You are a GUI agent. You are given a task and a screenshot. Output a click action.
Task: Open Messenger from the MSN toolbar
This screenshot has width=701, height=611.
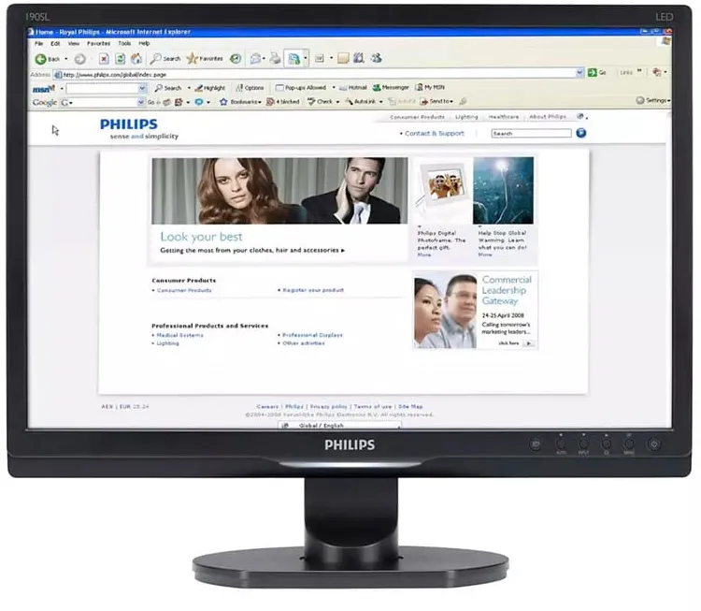[391, 87]
